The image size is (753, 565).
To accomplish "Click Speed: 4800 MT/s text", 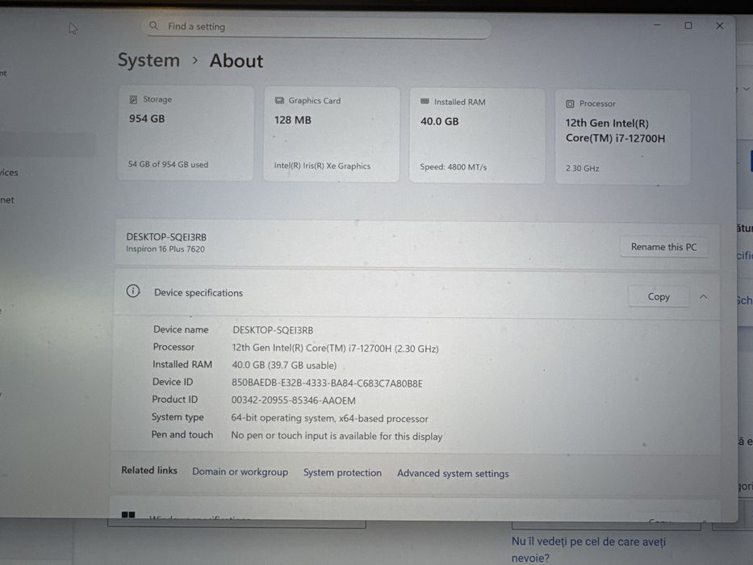I will [454, 167].
